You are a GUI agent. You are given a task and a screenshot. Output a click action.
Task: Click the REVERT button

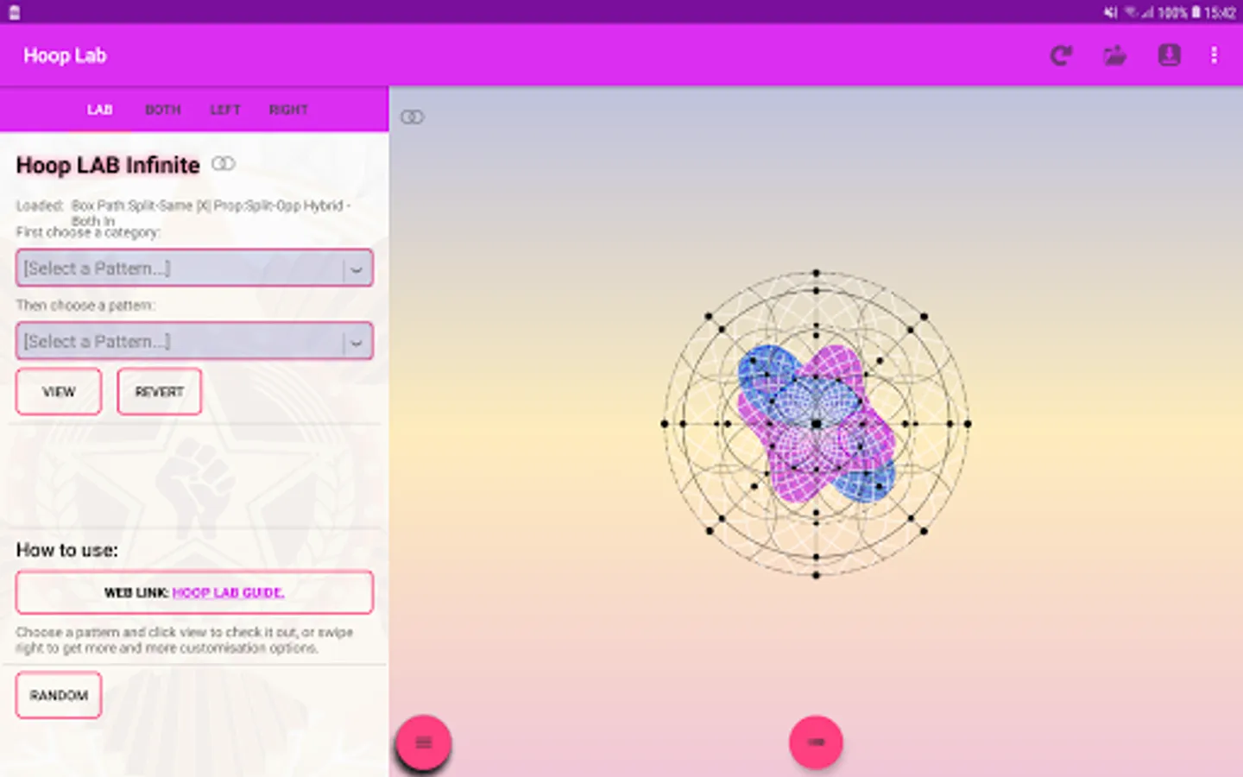point(160,392)
